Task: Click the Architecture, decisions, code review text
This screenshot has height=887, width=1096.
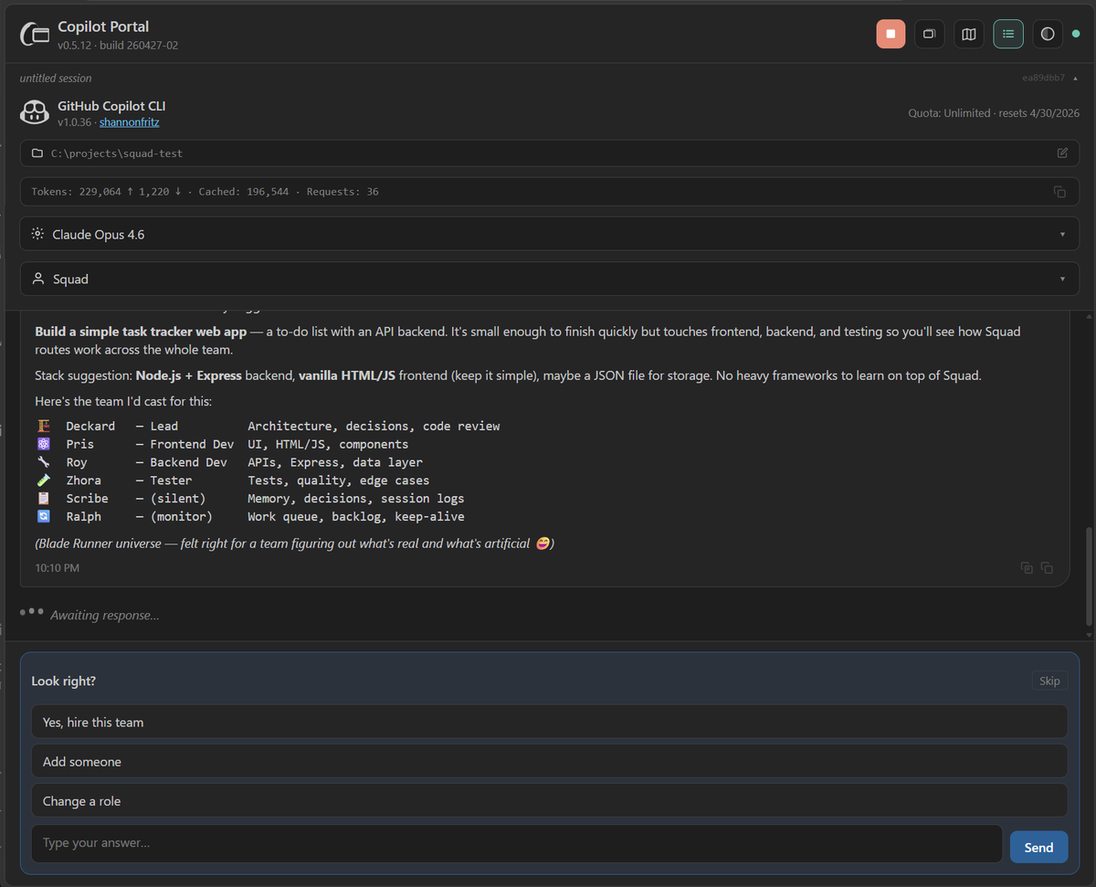Action: pyautogui.click(x=374, y=426)
